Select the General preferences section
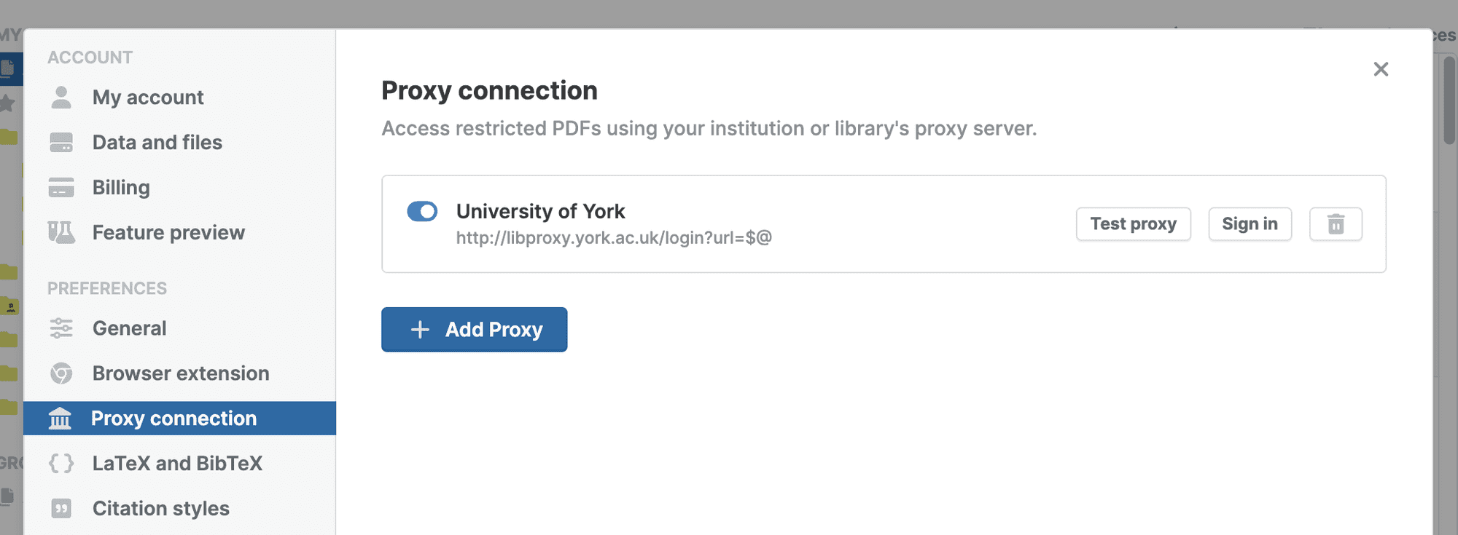The width and height of the screenshot is (1458, 535). click(x=129, y=328)
